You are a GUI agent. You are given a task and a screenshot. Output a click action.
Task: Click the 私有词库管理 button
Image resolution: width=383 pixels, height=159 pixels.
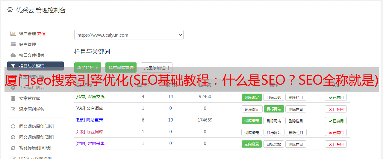pyautogui.click(x=121, y=67)
